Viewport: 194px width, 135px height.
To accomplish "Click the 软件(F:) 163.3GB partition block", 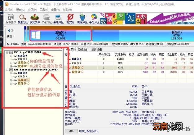I will pyautogui.click(x=143, y=35).
